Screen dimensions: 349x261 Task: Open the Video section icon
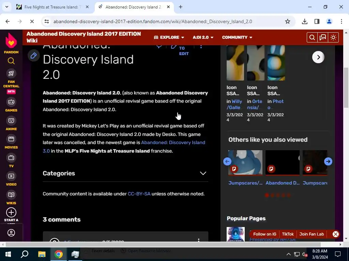pyautogui.click(x=11, y=176)
